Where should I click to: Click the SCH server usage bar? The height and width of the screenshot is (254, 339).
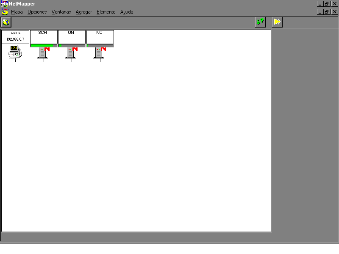click(x=44, y=46)
